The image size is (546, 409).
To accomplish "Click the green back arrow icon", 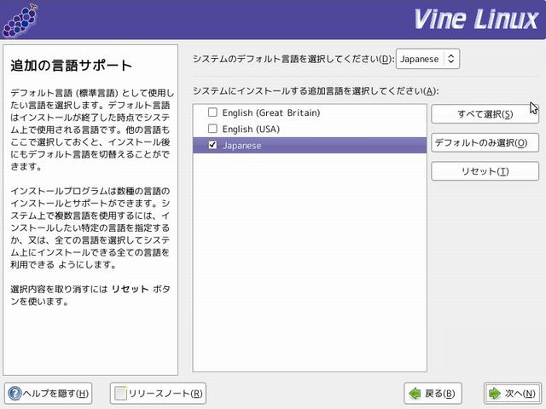I will coord(415,393).
